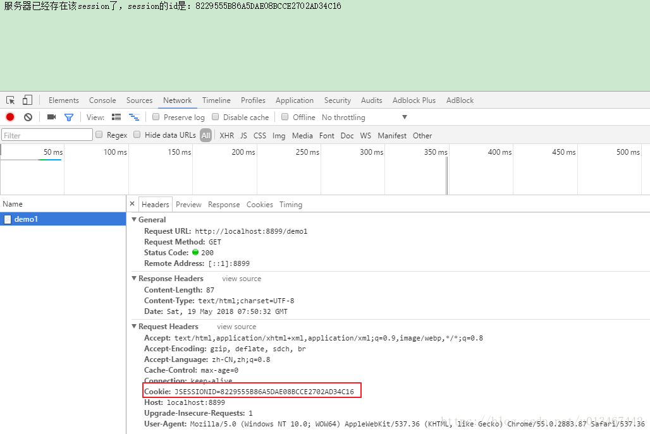Open the Cookies detail tab
Viewport: 650px width, 434px height.
[x=259, y=205]
